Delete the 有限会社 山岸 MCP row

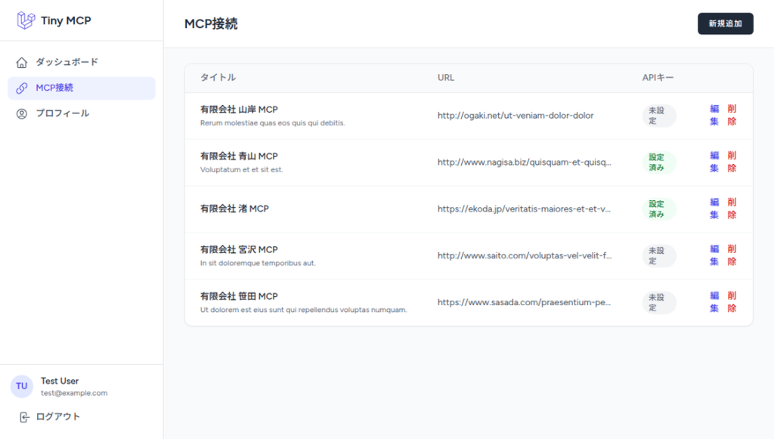point(732,115)
